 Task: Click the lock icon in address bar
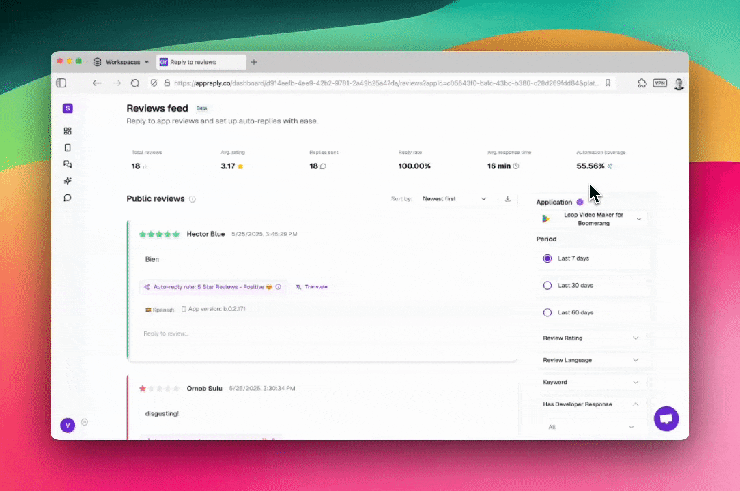[167, 83]
